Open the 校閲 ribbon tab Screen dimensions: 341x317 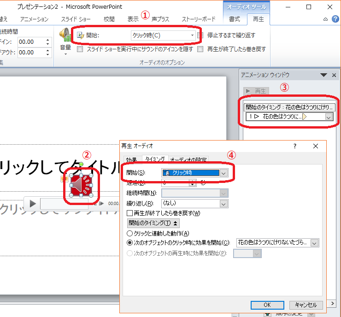(109, 19)
